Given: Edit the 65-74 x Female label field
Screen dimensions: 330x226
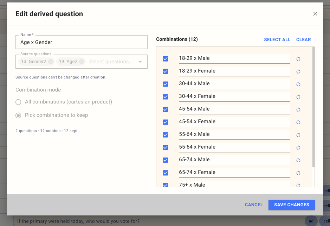Looking at the screenshot, I should pyautogui.click(x=234, y=172).
